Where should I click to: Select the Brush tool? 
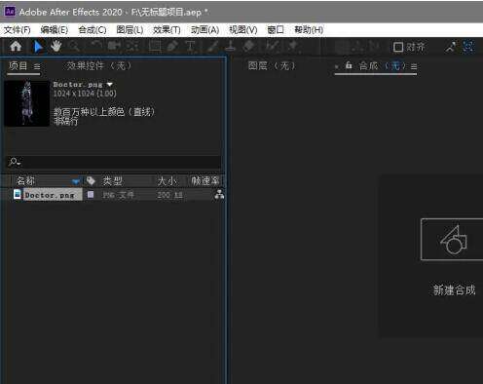(x=212, y=46)
